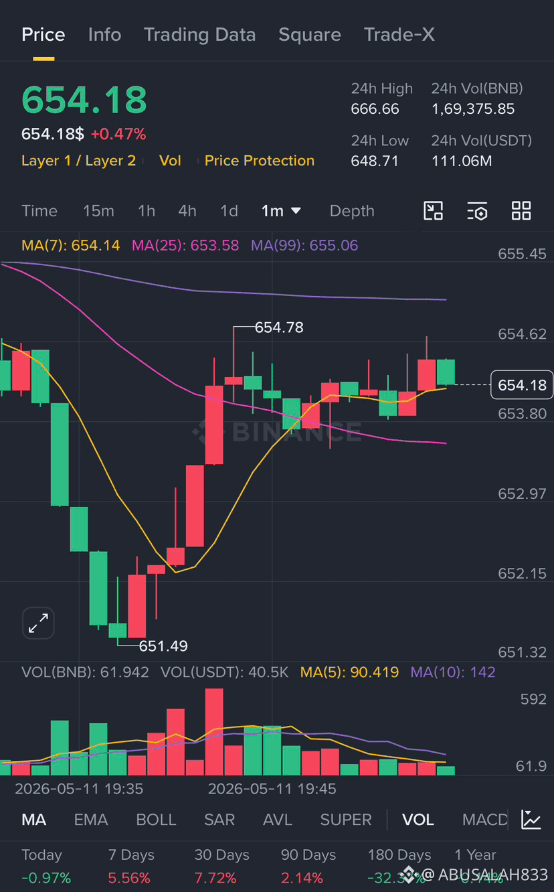The image size is (554, 892).
Task: Open the Square tab
Action: [x=310, y=35]
